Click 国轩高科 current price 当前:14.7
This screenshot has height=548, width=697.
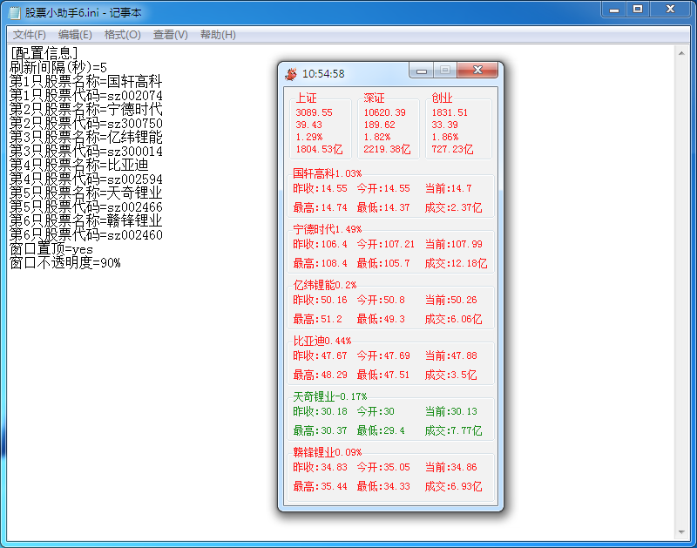click(x=448, y=188)
